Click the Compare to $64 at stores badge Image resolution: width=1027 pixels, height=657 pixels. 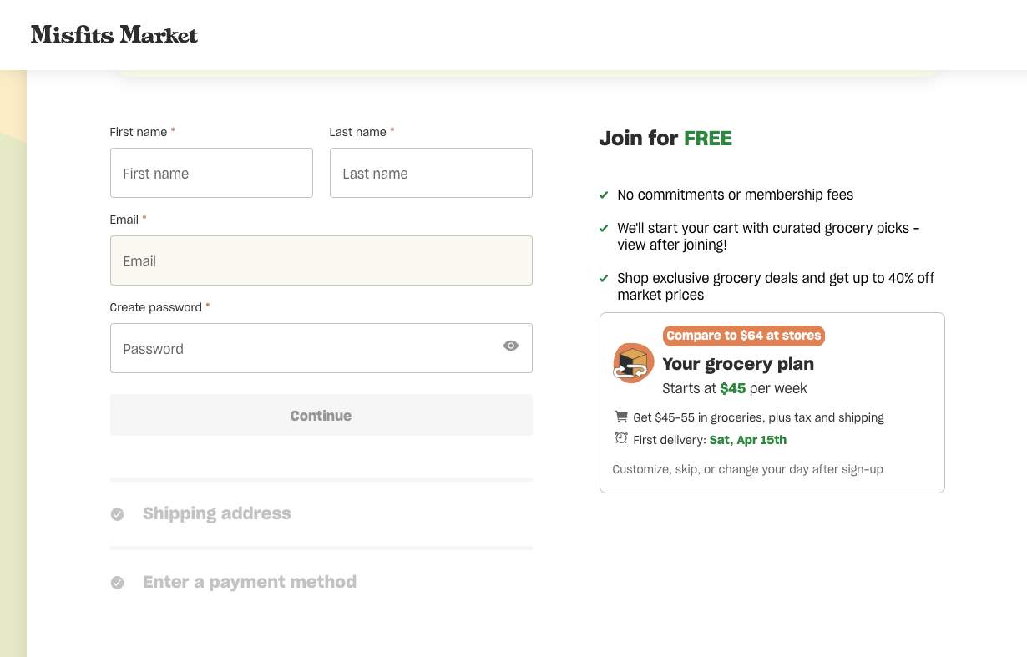743,336
